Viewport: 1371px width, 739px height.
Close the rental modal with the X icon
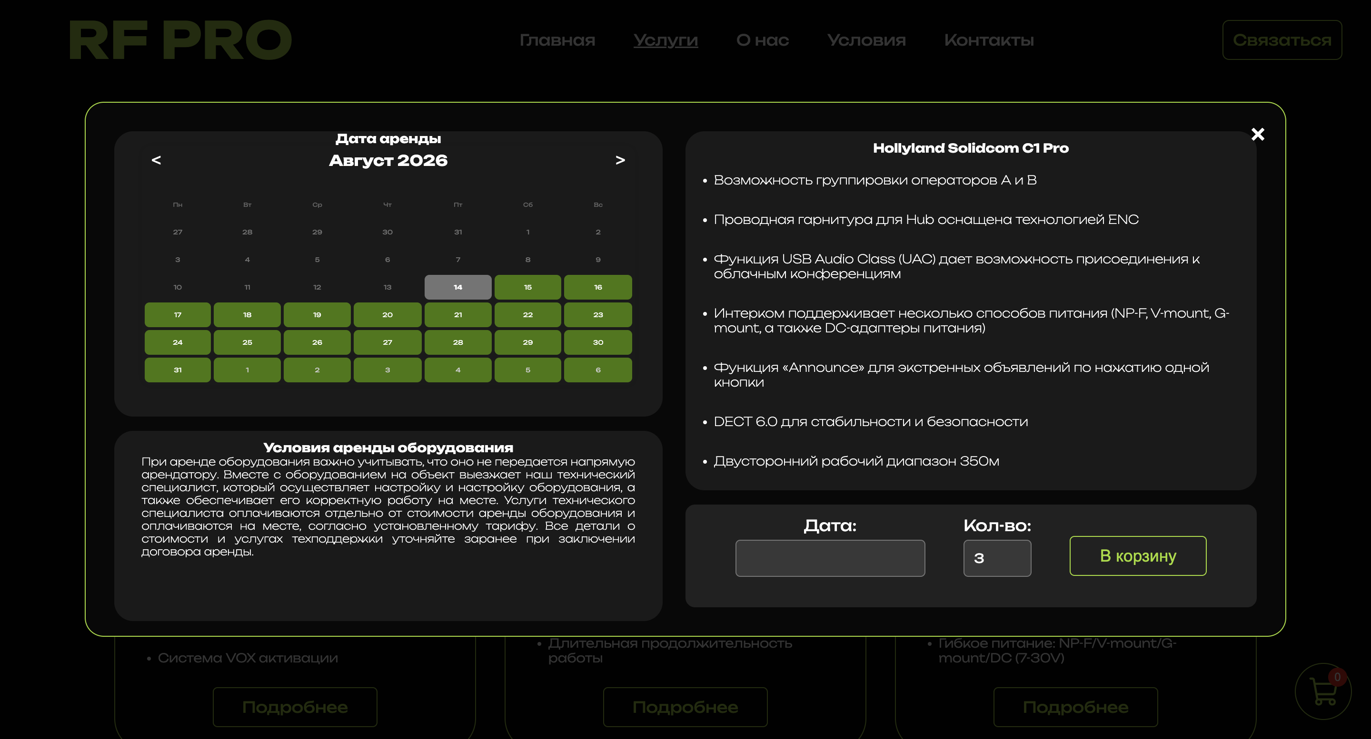1257,134
